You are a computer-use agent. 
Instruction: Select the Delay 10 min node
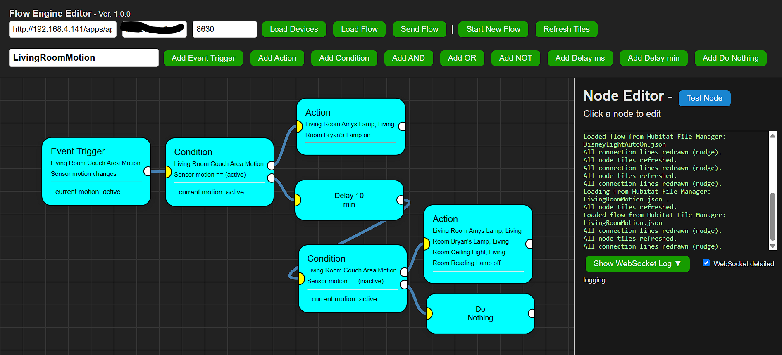click(x=349, y=200)
